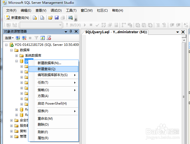Select the 系统数据库 tree item
Image resolution: width=190 pixels, height=144 pixels.
[33, 56]
